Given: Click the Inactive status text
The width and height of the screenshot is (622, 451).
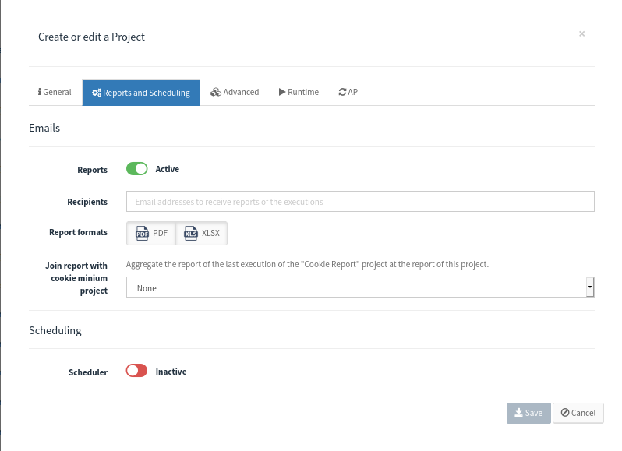Looking at the screenshot, I should click(171, 372).
